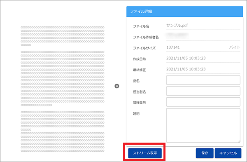
Task: Focus the 品名 input field
Action: pos(203,80)
